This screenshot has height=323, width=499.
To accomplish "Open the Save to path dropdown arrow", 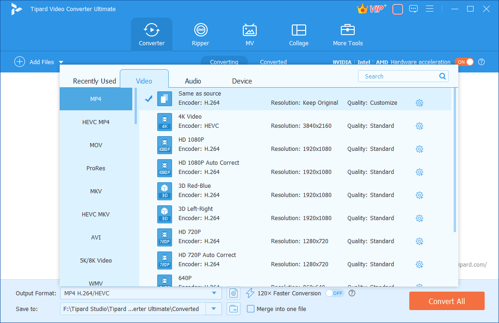I will tap(214, 309).
